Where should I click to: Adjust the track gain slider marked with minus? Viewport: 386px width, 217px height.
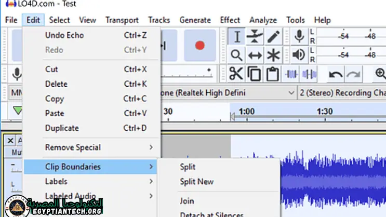click(x=16, y=168)
